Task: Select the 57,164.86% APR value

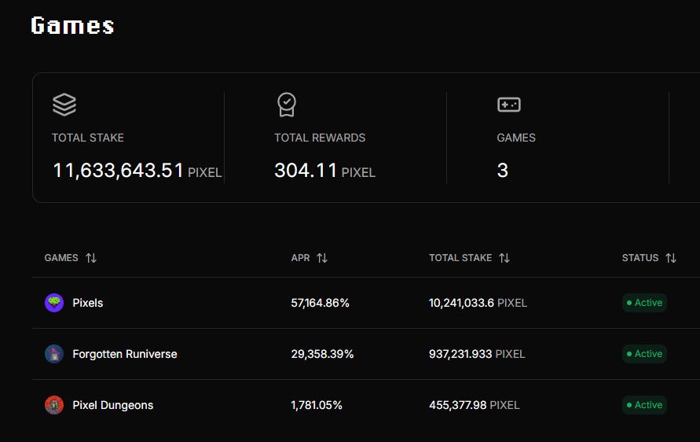Action: (x=320, y=303)
